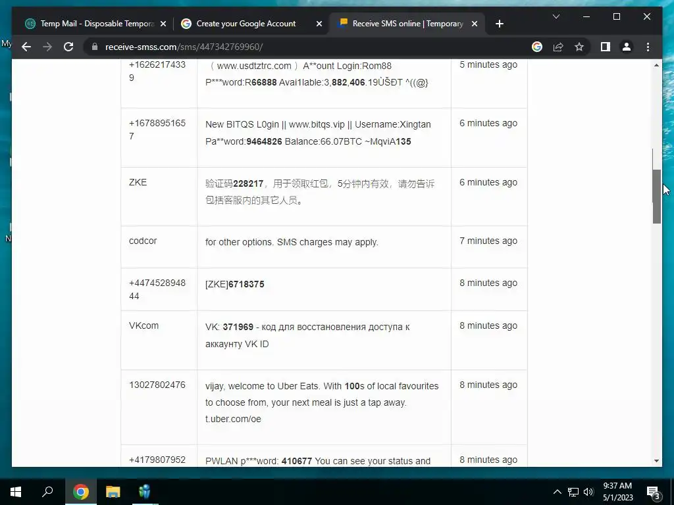This screenshot has width=674, height=505.
Task: Click sender number +16788951657
Action: point(157,130)
